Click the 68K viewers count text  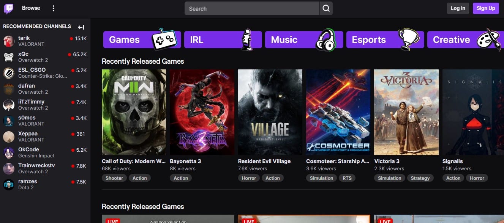point(116,168)
